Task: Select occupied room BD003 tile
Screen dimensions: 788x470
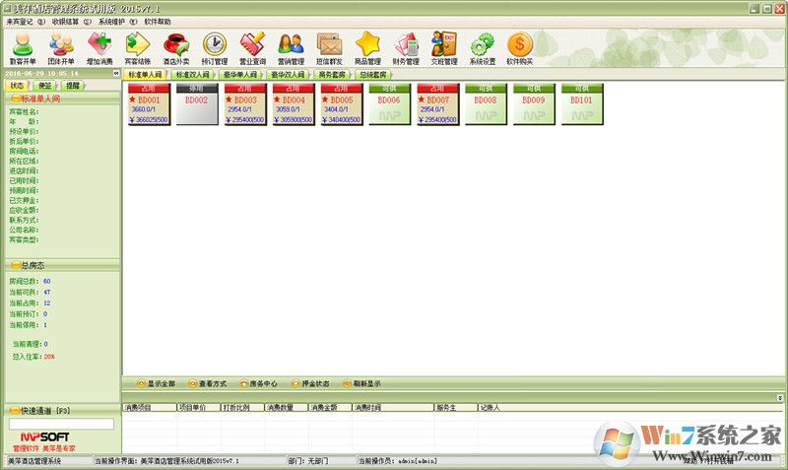Action: (244, 104)
